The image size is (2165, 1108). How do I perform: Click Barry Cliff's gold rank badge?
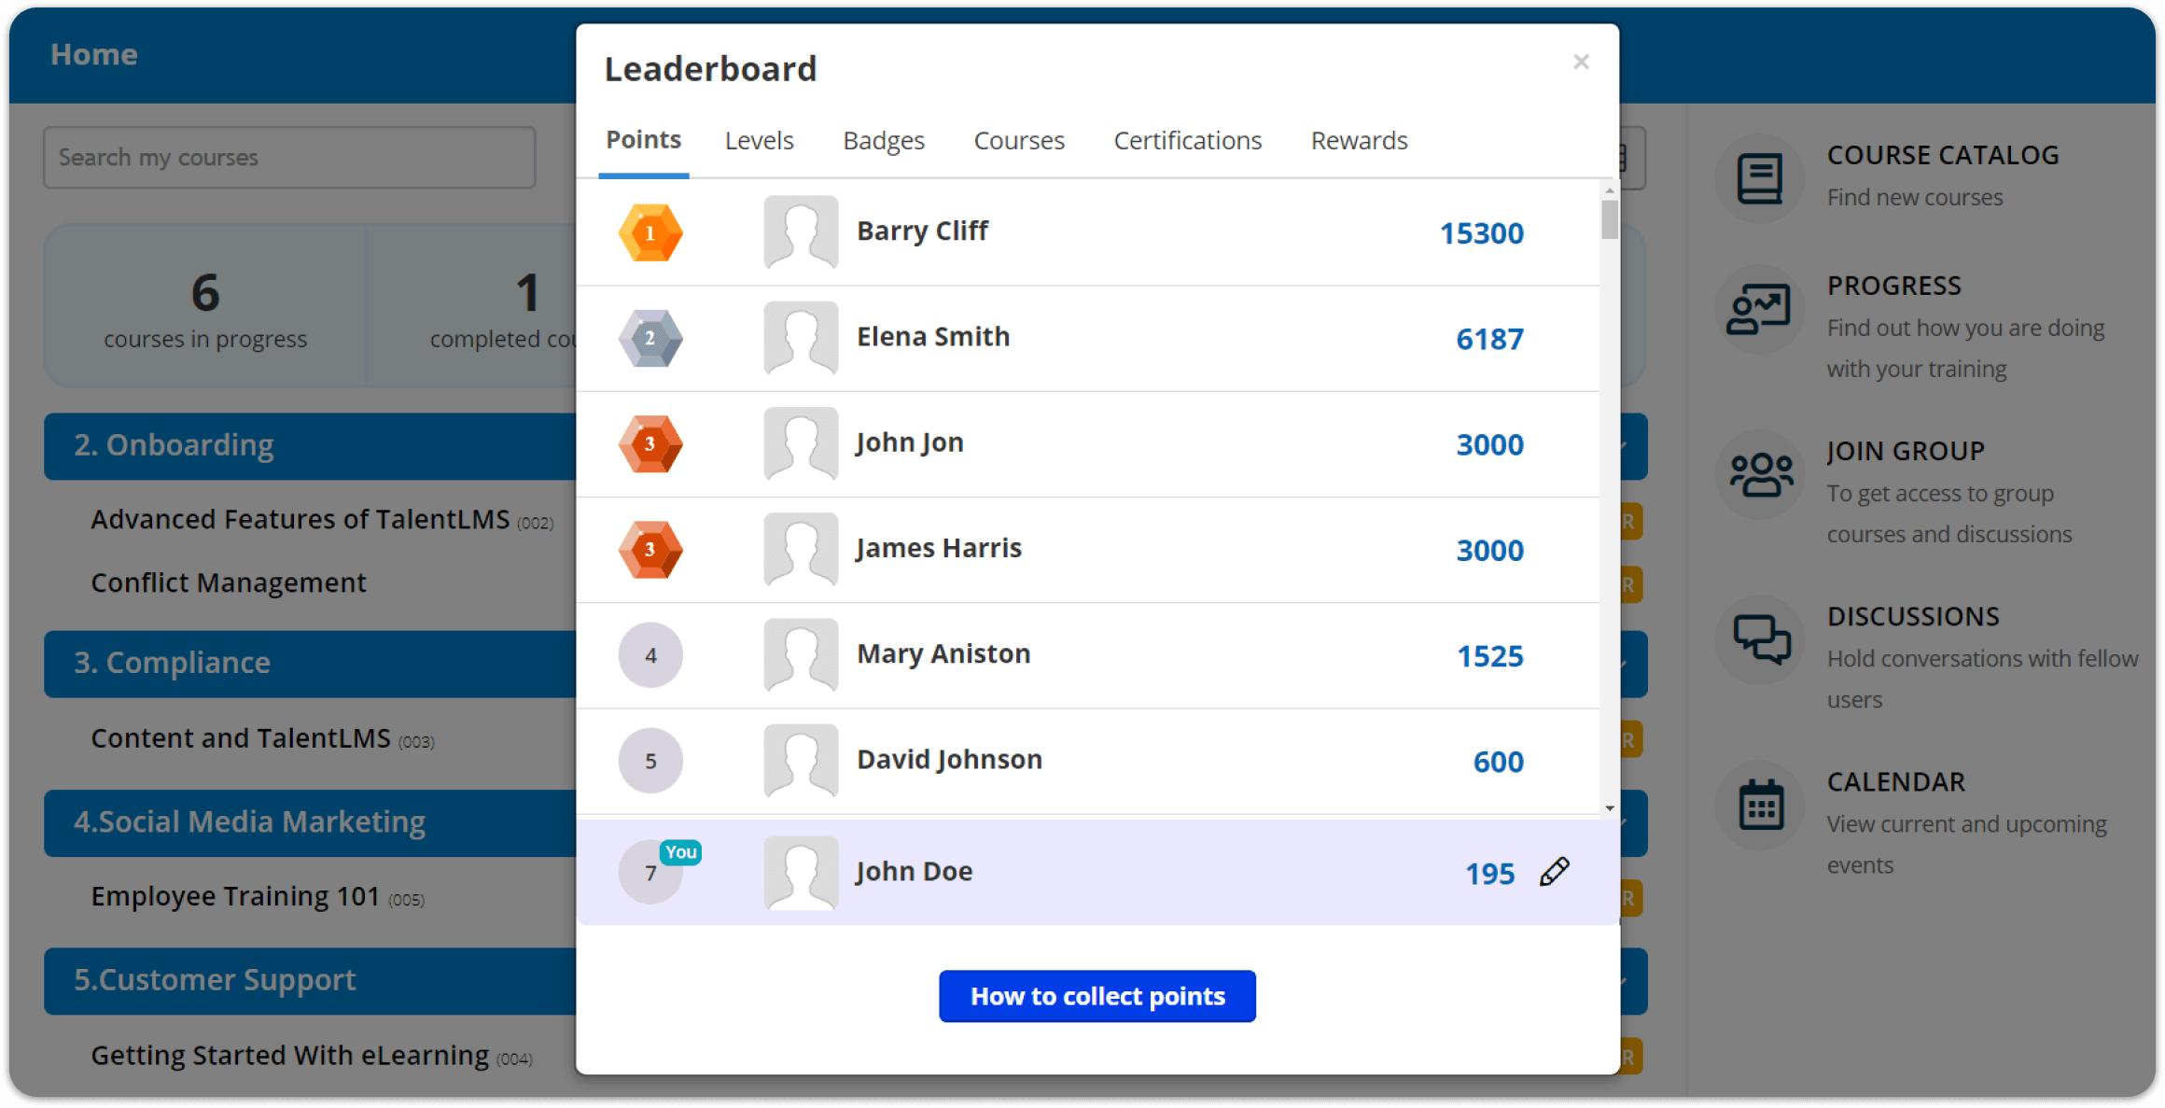click(650, 232)
